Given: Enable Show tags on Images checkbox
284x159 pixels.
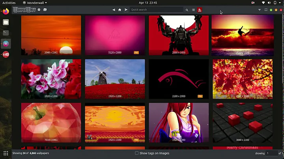Looking at the screenshot, I should (x=136, y=153).
